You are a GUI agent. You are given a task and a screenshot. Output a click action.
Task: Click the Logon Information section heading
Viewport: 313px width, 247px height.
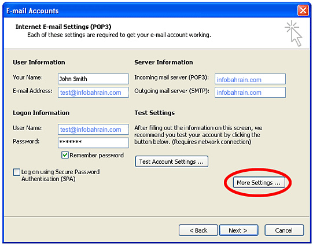(x=41, y=113)
